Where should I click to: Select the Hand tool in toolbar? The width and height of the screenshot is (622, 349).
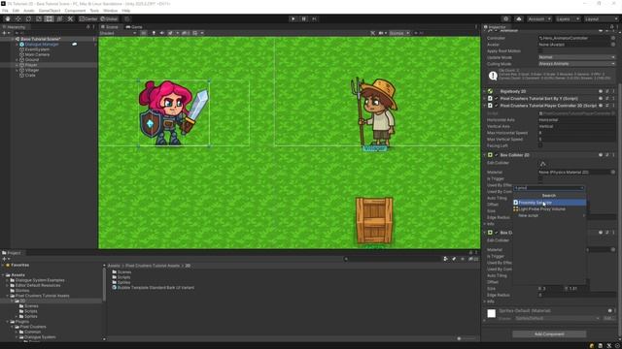point(8,19)
